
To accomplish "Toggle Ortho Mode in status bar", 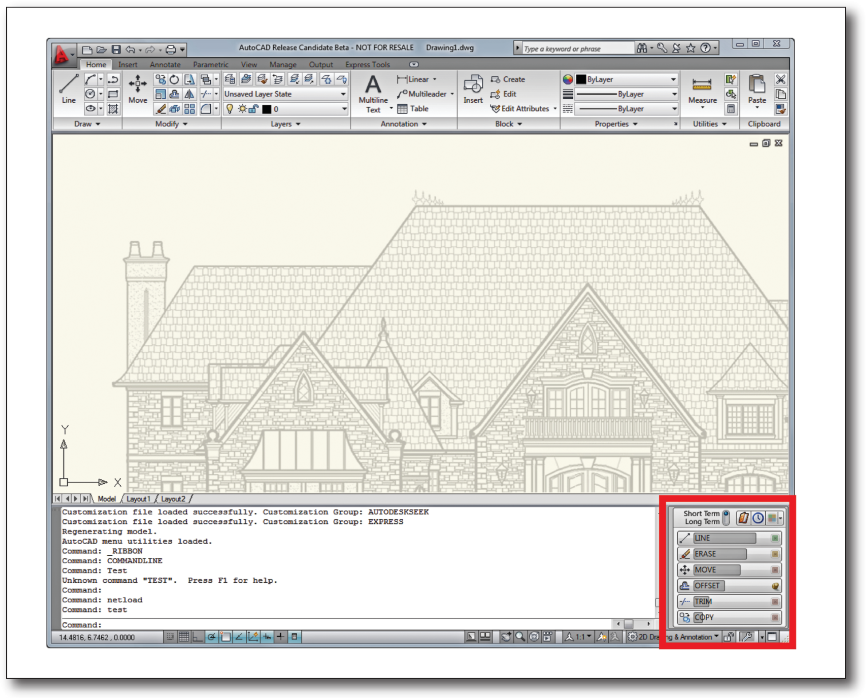I will [x=197, y=637].
